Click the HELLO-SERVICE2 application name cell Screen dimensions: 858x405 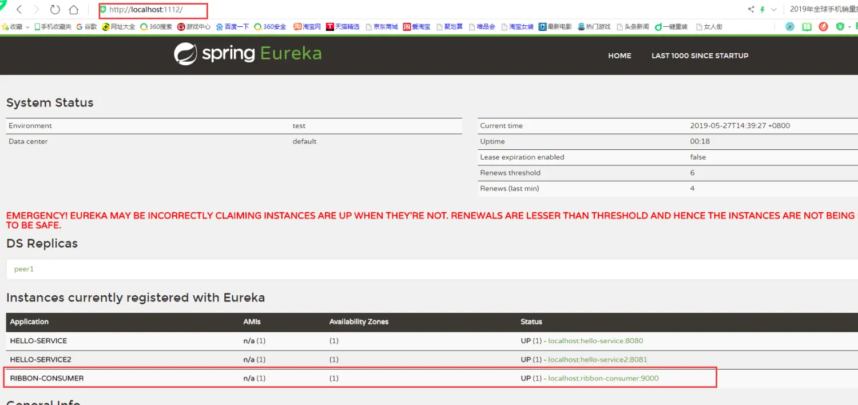pyautogui.click(x=41, y=360)
